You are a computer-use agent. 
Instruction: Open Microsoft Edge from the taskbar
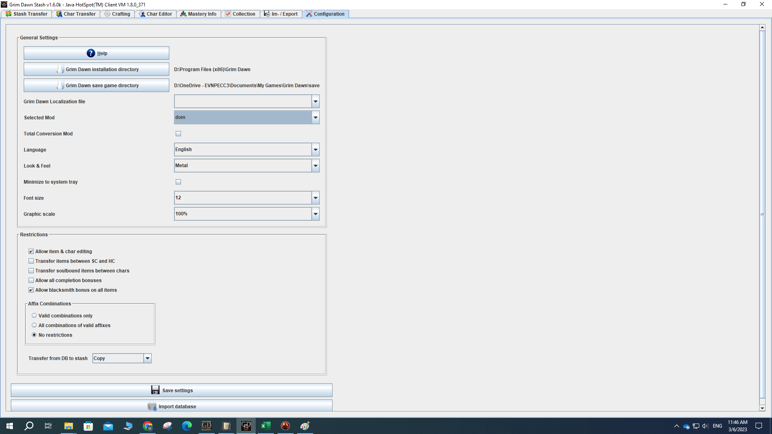click(187, 426)
